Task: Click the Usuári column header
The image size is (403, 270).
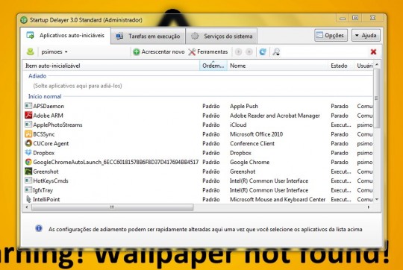Action: pos(363,66)
